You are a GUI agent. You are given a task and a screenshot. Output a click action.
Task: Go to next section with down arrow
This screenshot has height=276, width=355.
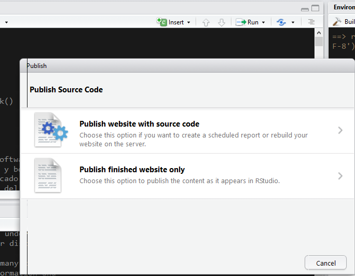(x=222, y=22)
